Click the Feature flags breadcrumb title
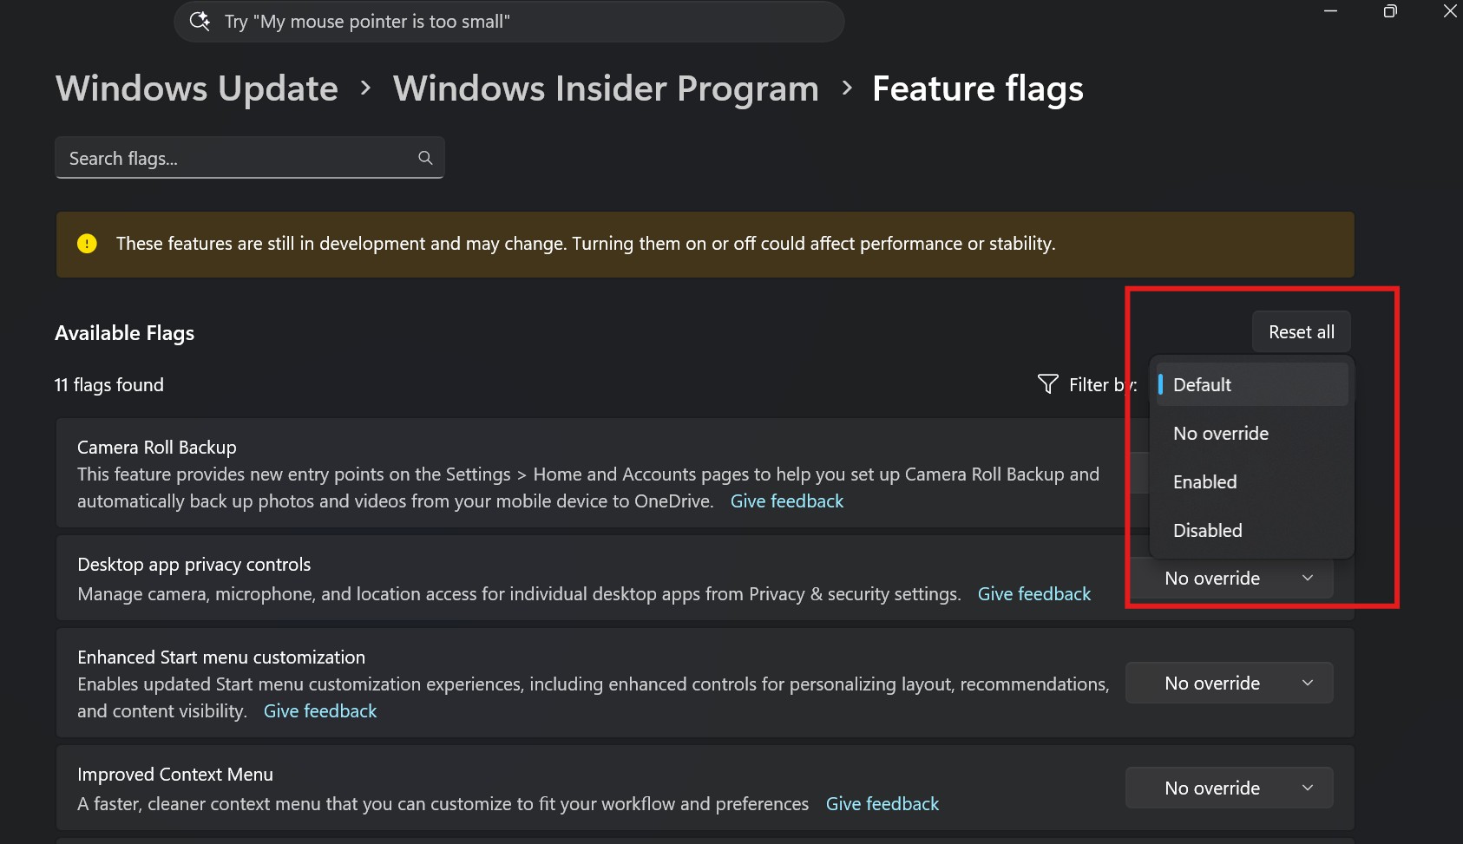This screenshot has width=1463, height=844. tap(978, 88)
